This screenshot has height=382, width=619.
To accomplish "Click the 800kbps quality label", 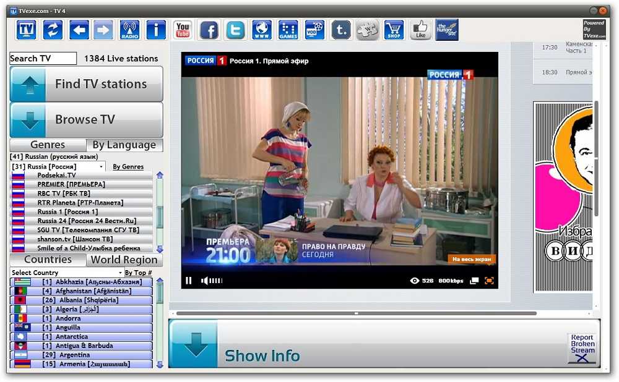I will tap(451, 280).
